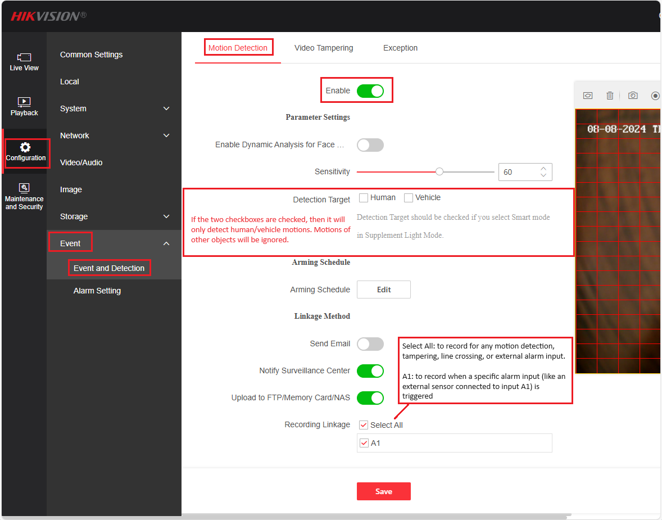Click the trash icon to clear areas

coord(610,96)
